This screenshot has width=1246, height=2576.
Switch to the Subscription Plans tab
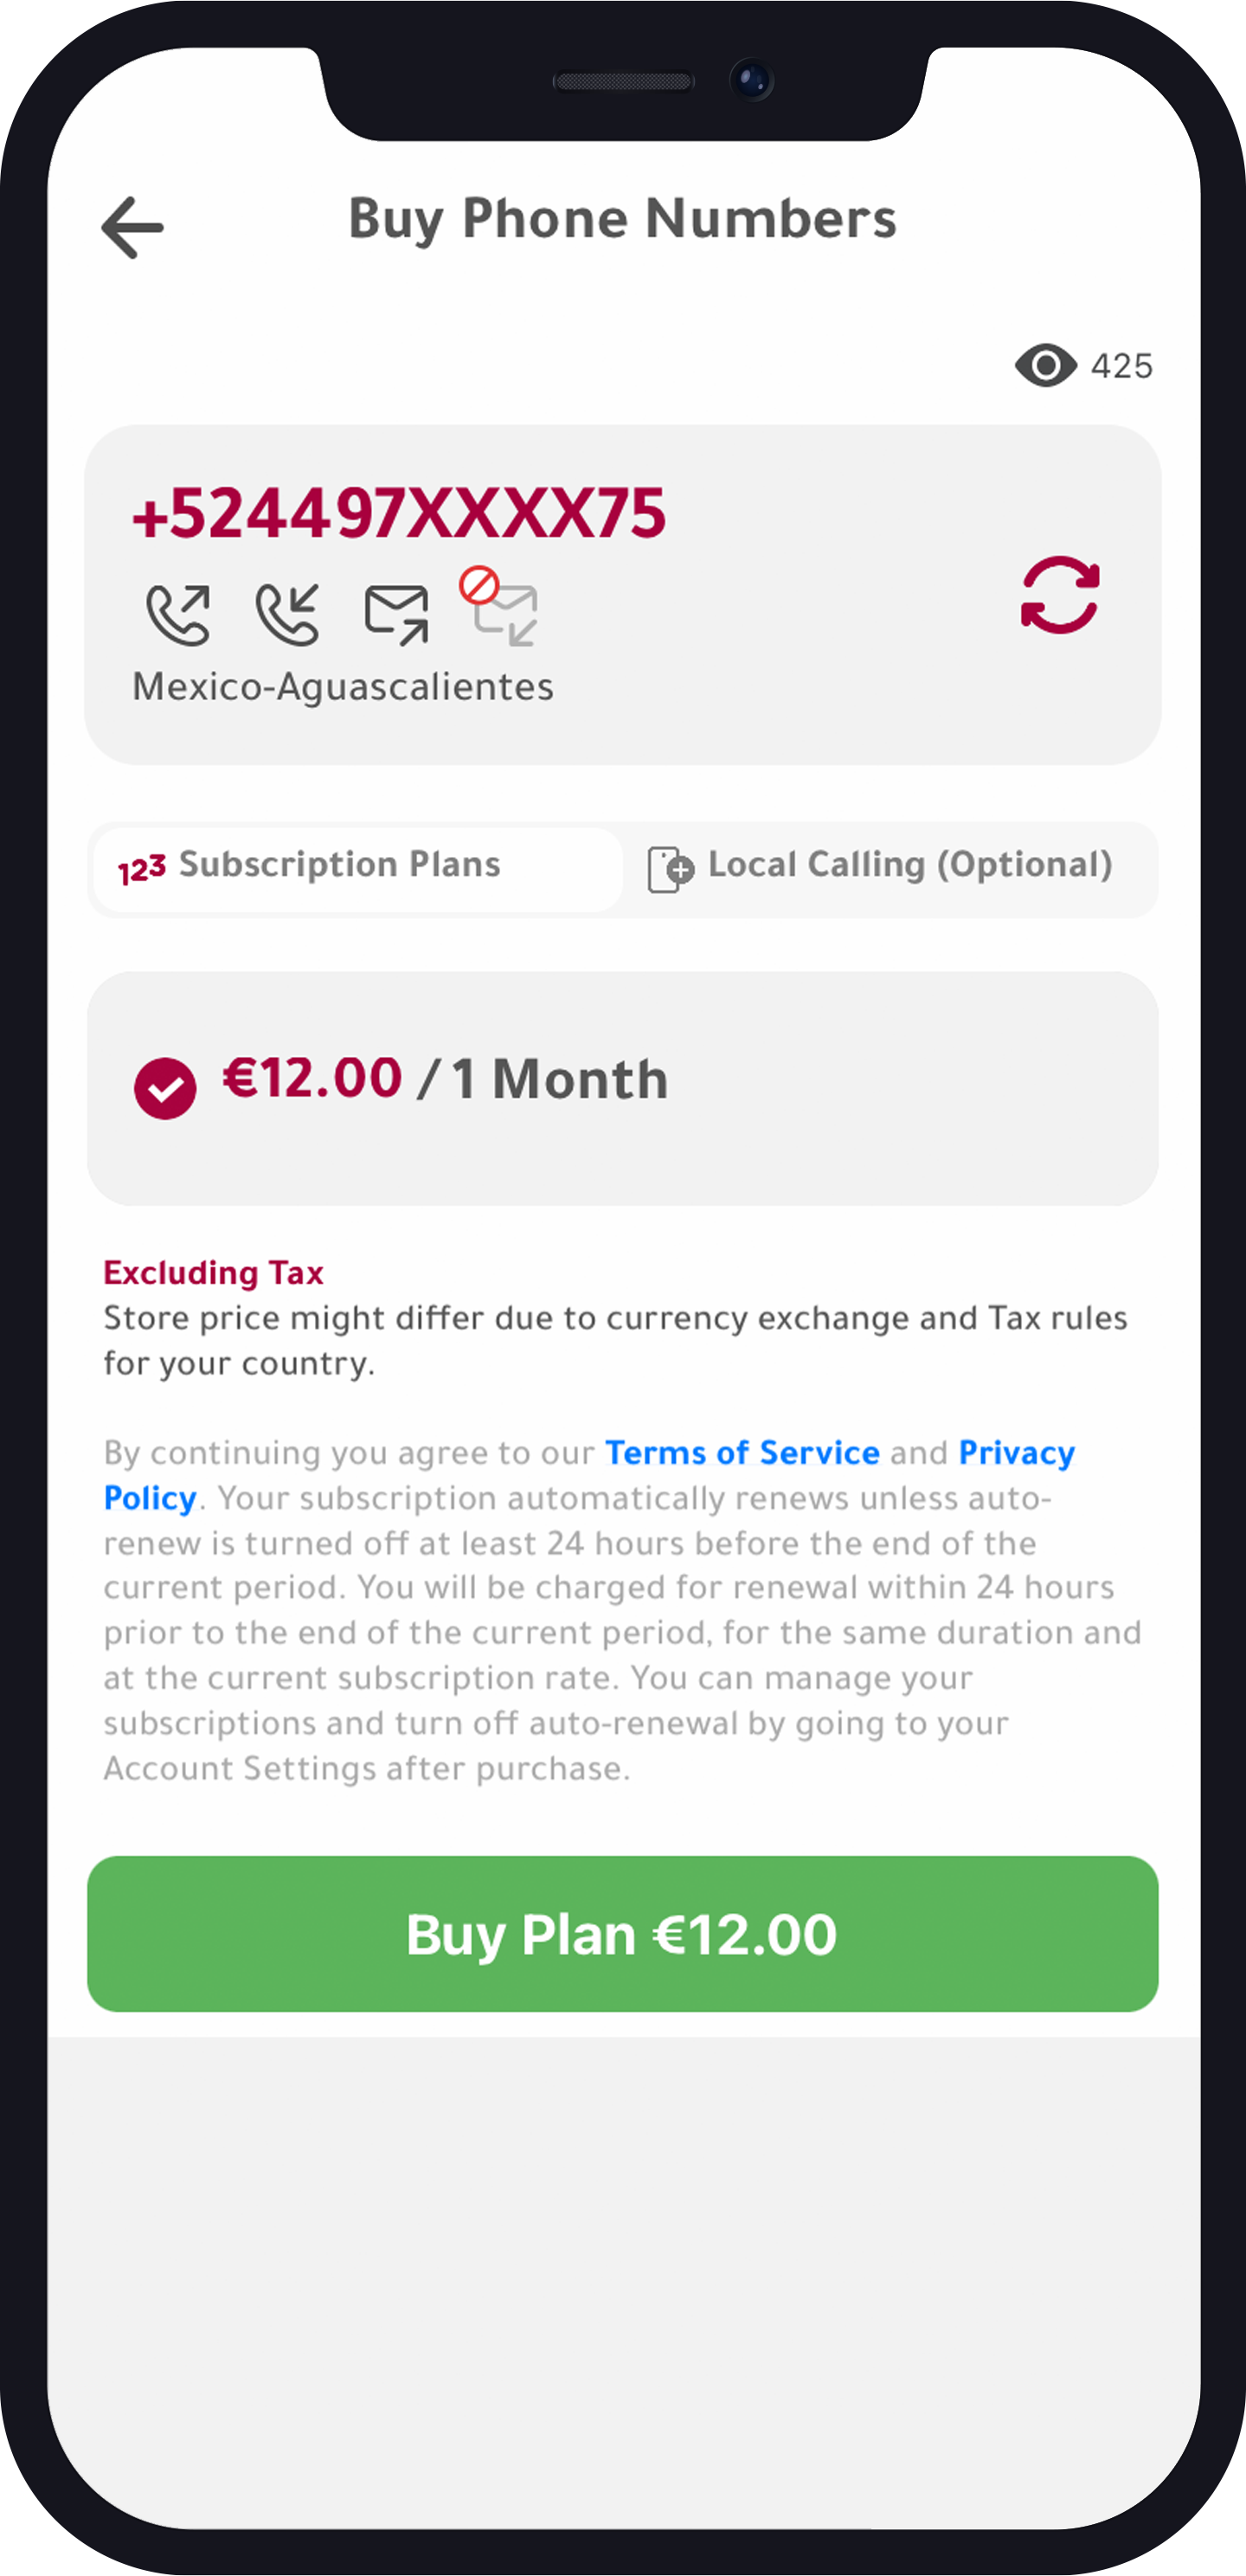357,866
